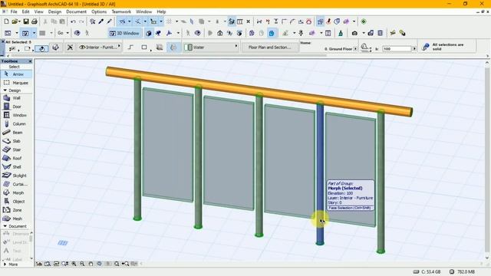The height and width of the screenshot is (276, 491).
Task: Close the Toolbox panel
Action: [30, 61]
